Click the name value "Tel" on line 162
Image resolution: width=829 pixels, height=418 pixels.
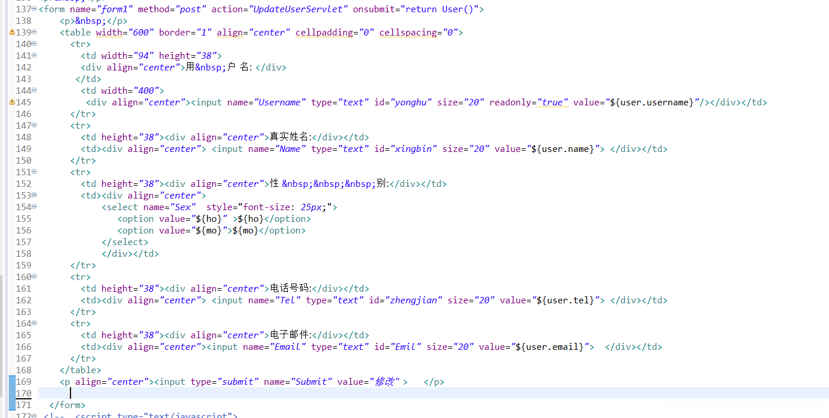click(x=288, y=300)
